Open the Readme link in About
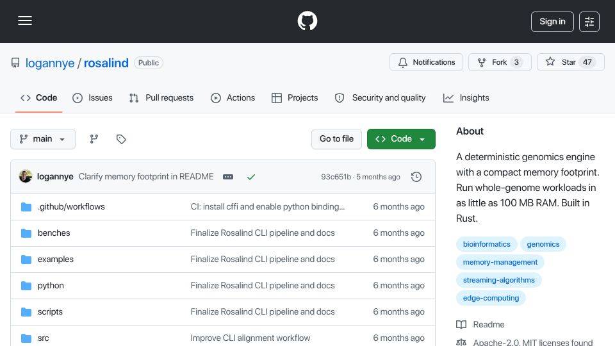 488,324
